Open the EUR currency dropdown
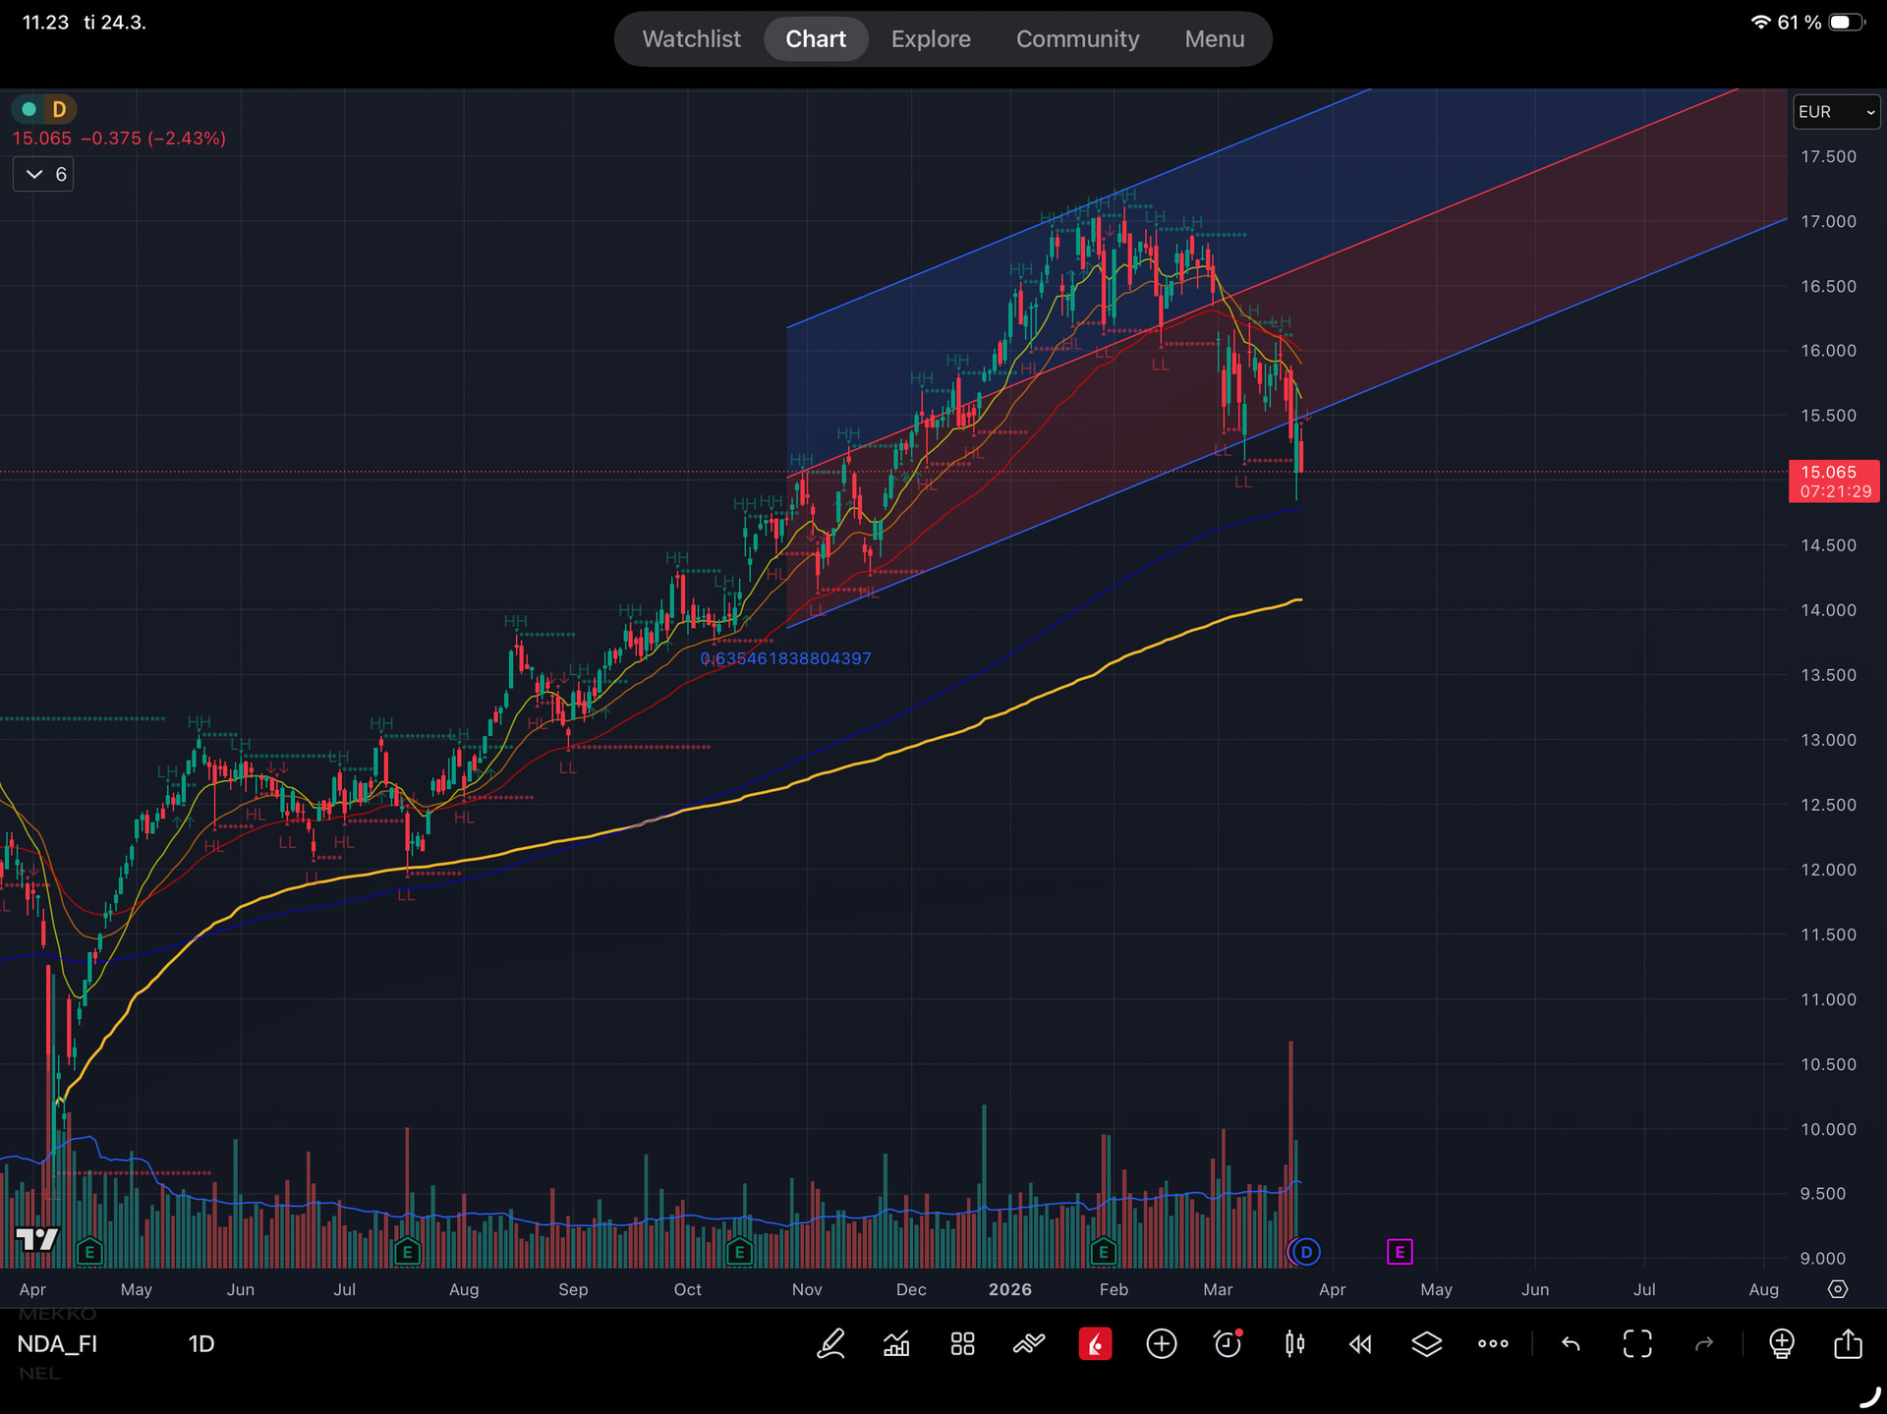Viewport: 1887px width, 1414px height. point(1836,111)
